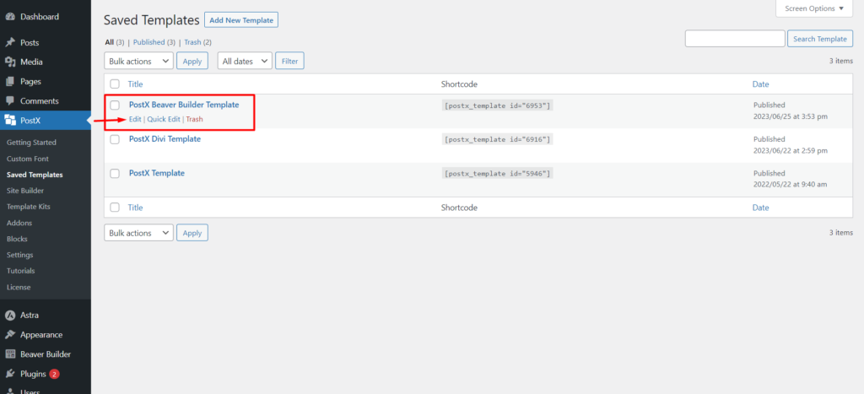
Task: Check the PostX Beaver Builder Template checkbox
Action: click(x=115, y=105)
